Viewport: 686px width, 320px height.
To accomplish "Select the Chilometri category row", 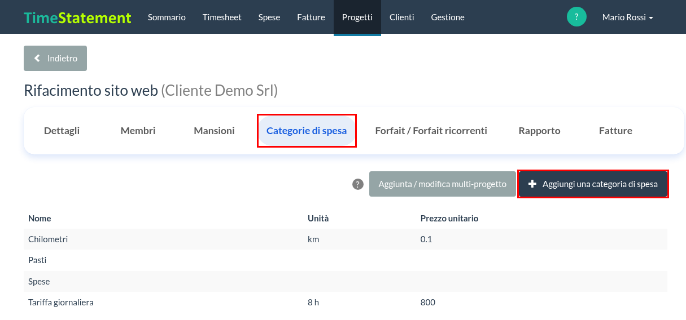I will click(x=346, y=239).
